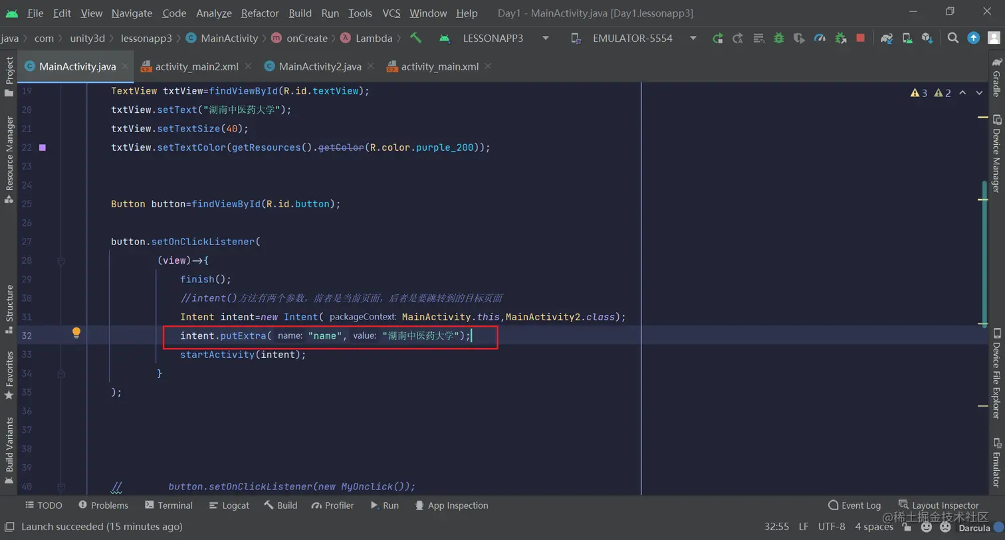Click the Darcula theme selector in status bar

click(974, 528)
